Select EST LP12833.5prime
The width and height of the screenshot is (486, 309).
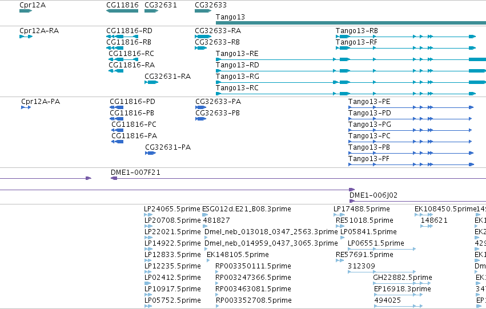[172, 255]
